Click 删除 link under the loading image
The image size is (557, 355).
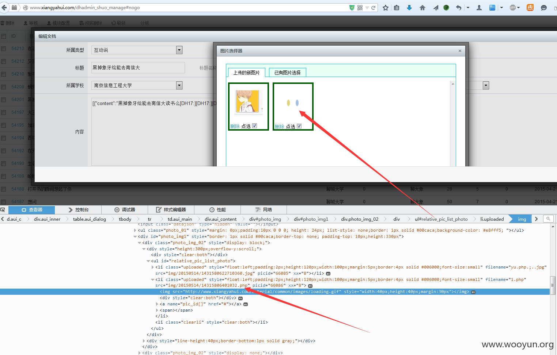click(280, 127)
